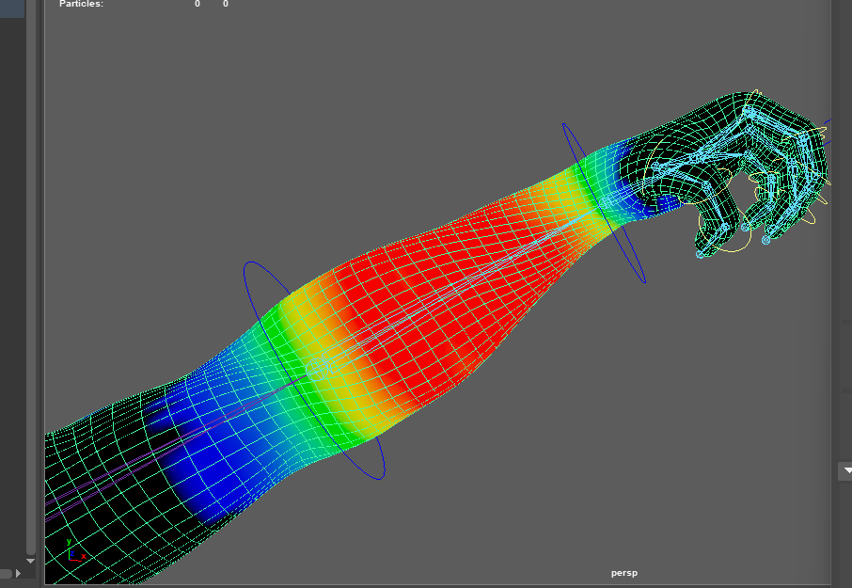Click the highlighted item in left panel
The image size is (852, 588).
[x=12, y=9]
